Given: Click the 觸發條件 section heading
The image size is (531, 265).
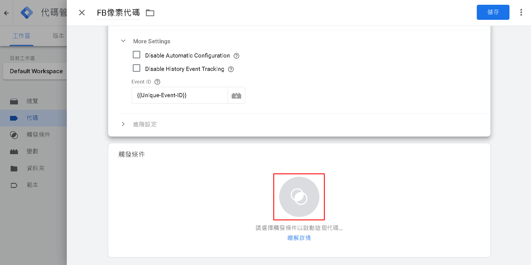Looking at the screenshot, I should tap(132, 154).
